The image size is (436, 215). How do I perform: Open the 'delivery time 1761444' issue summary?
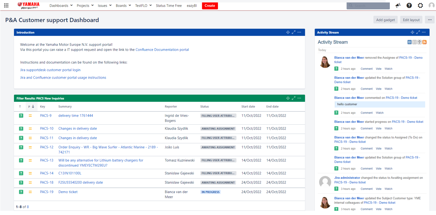click(76, 116)
